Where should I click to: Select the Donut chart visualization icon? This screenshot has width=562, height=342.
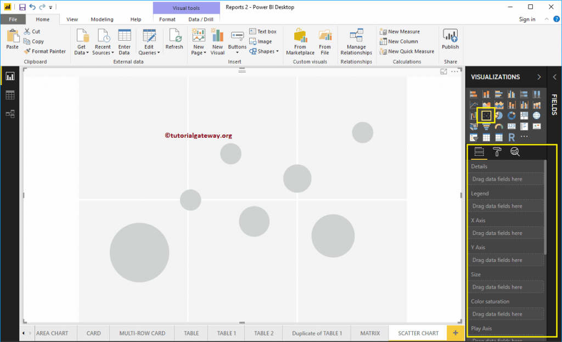click(512, 116)
